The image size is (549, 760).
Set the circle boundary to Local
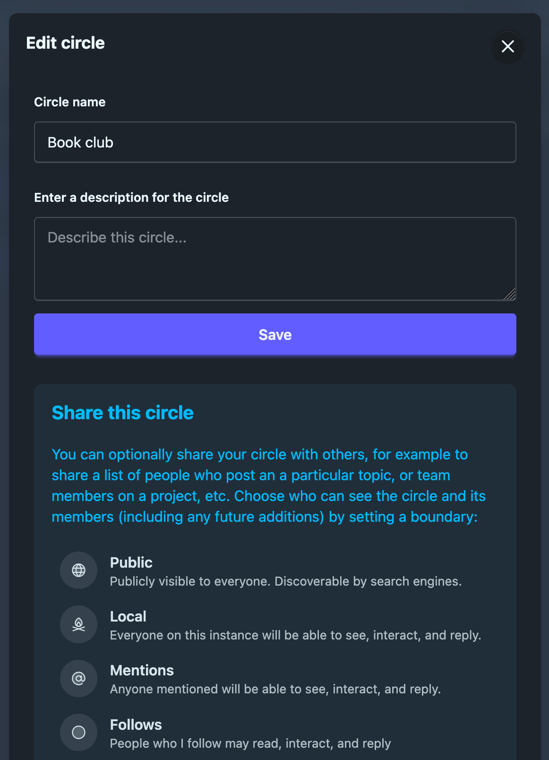click(128, 616)
